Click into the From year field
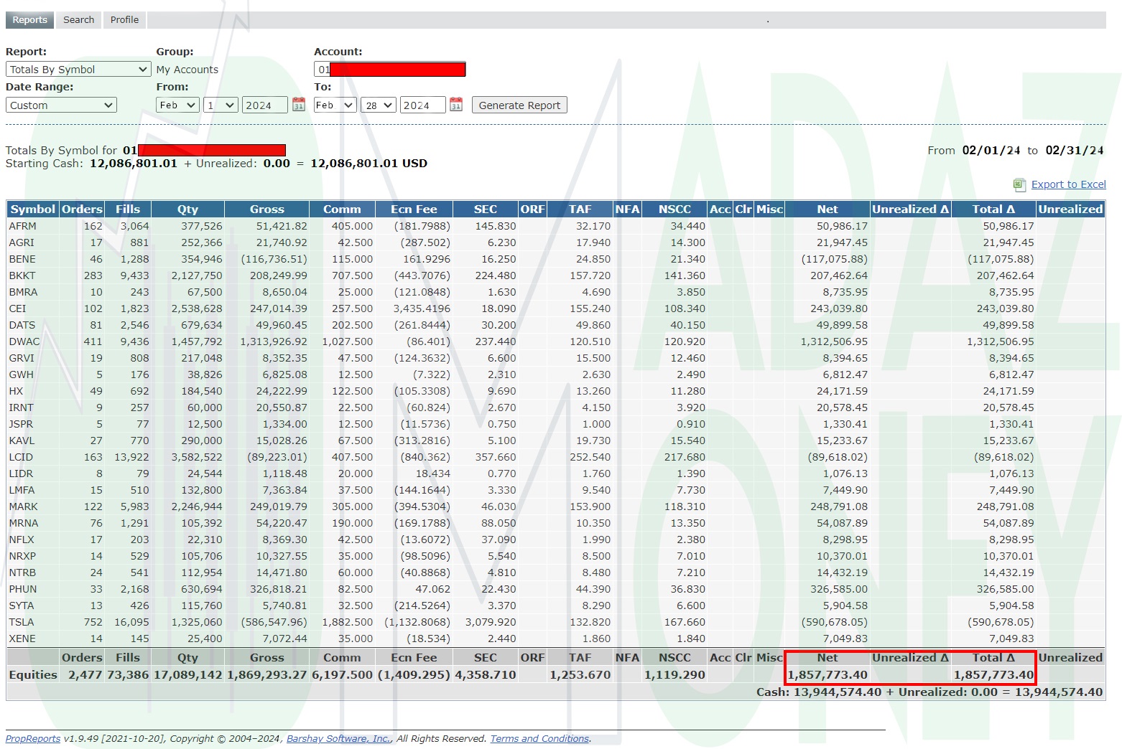The image size is (1122, 749). (264, 105)
